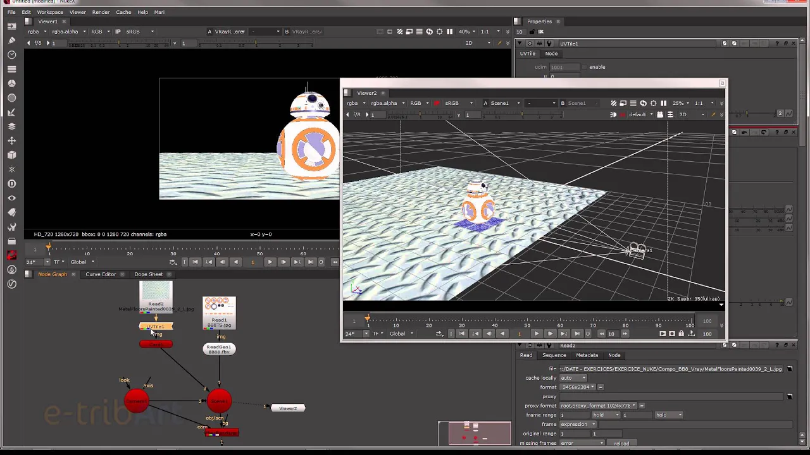Image resolution: width=810 pixels, height=455 pixels.
Task: Open the Transform nodes toolbar icon
Action: [11, 140]
